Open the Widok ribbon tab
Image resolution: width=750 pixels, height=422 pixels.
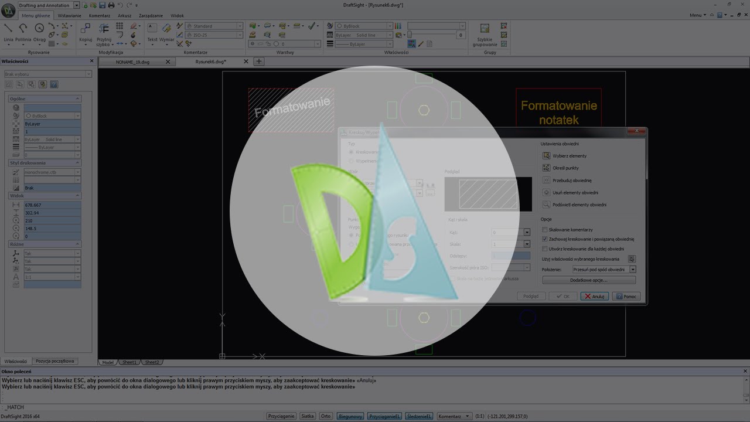177,16
